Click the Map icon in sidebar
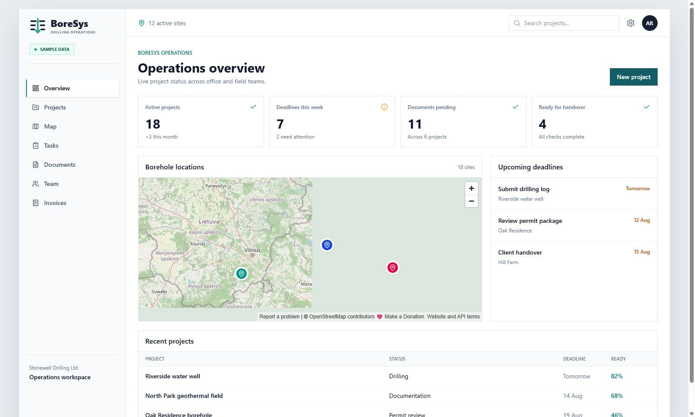 [36, 126]
